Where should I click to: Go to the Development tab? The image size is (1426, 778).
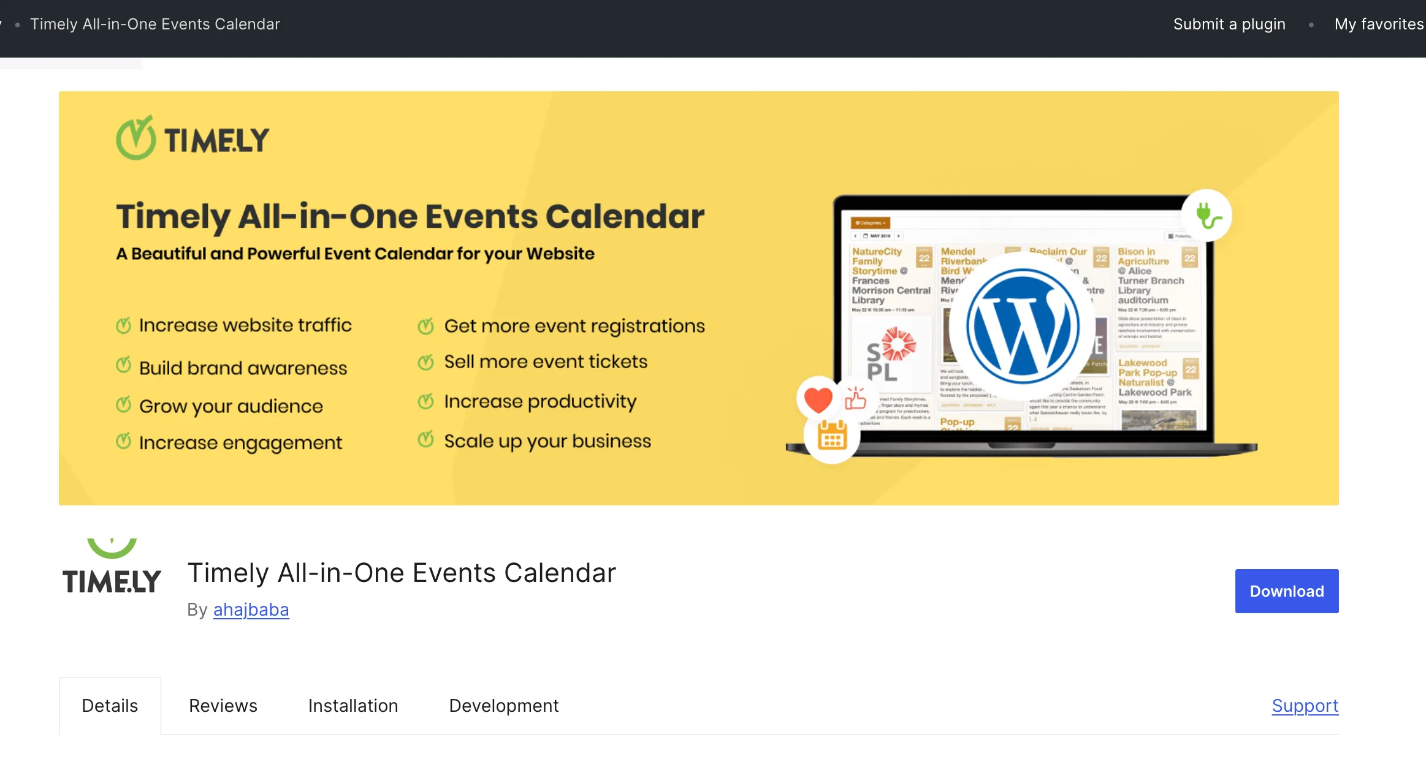(x=504, y=706)
